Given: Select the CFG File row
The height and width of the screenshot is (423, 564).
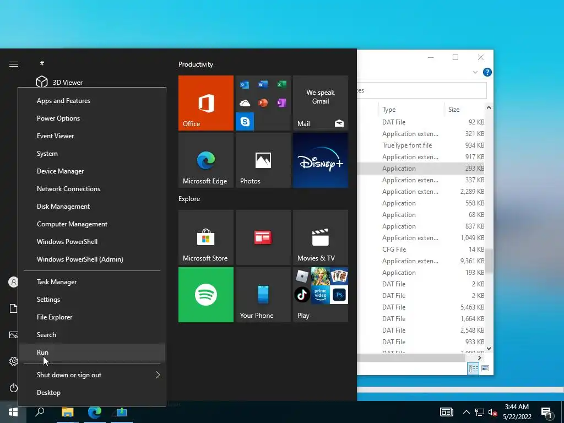Looking at the screenshot, I should [421, 250].
